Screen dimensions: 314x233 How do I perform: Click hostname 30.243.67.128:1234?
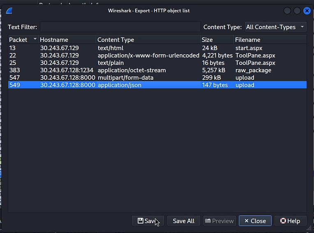tap(67, 70)
